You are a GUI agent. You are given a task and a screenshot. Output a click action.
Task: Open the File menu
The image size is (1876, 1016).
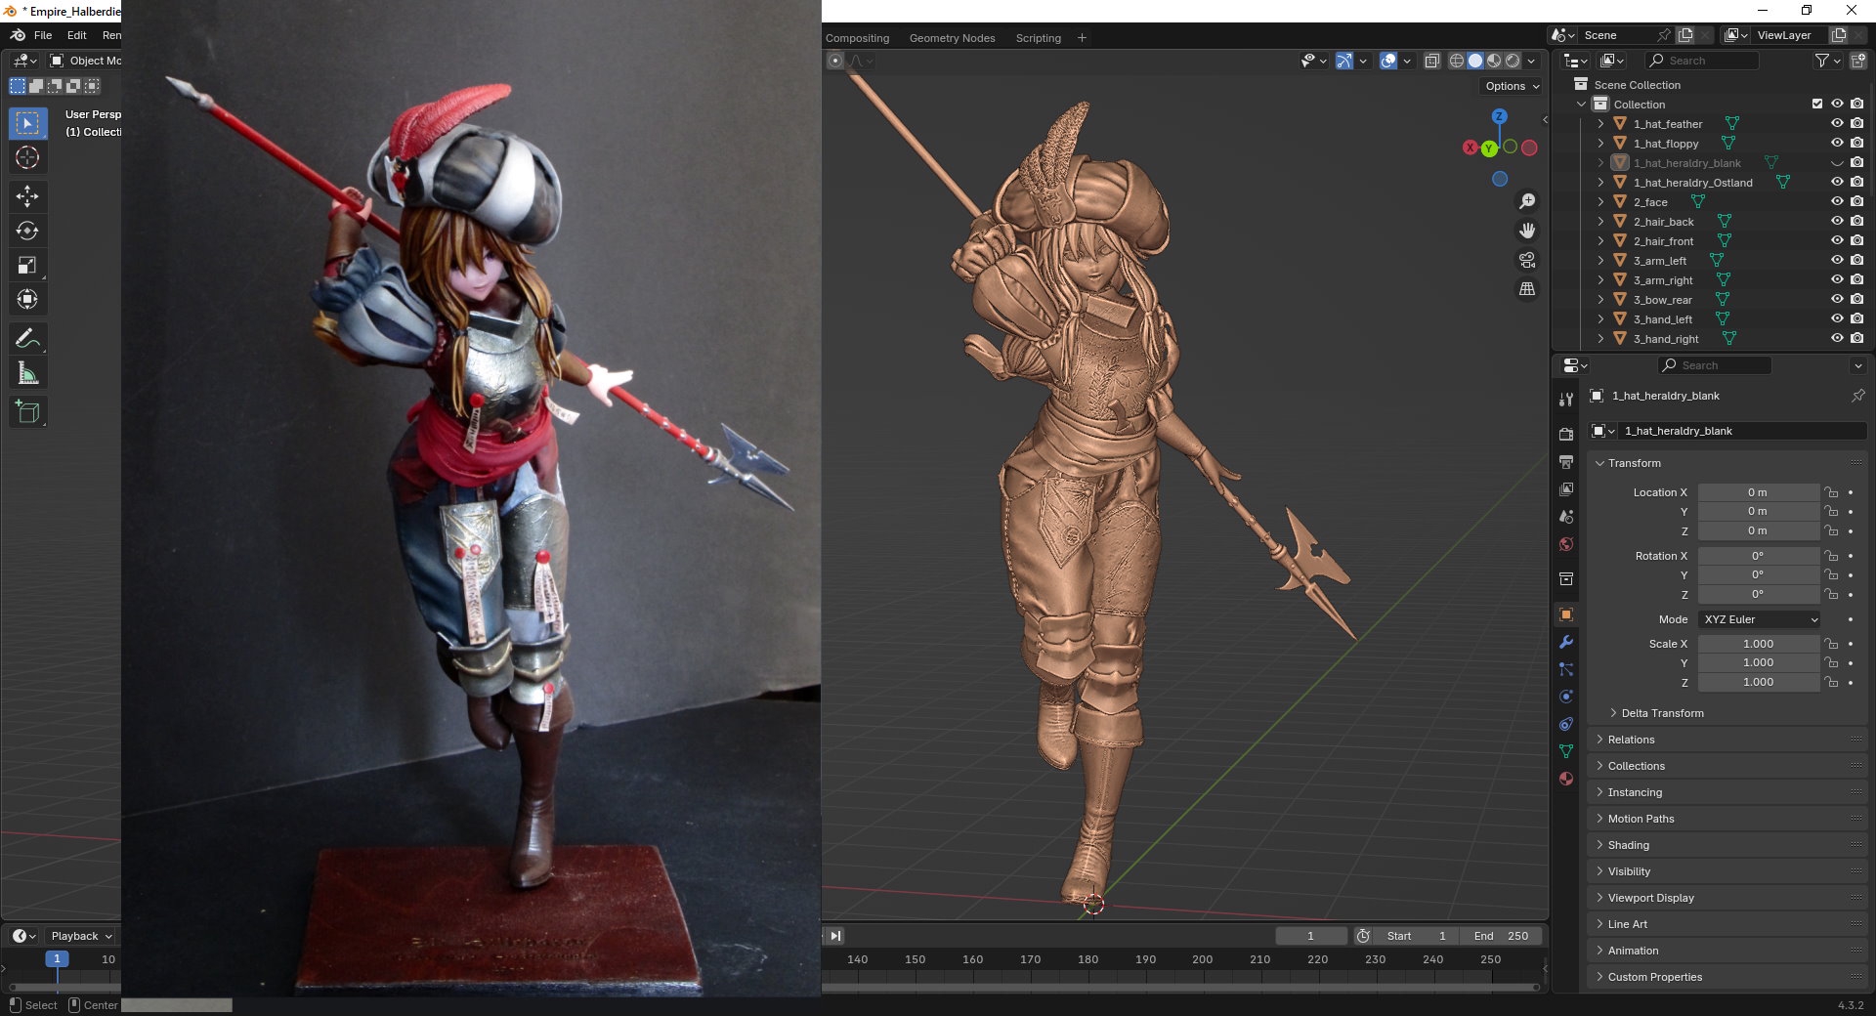[43, 35]
